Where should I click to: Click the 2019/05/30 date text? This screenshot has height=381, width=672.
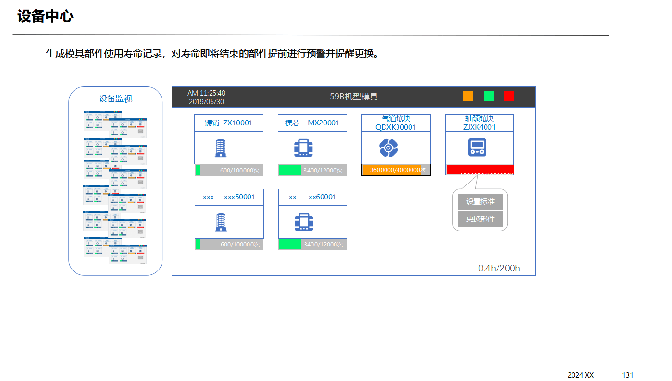(x=206, y=101)
